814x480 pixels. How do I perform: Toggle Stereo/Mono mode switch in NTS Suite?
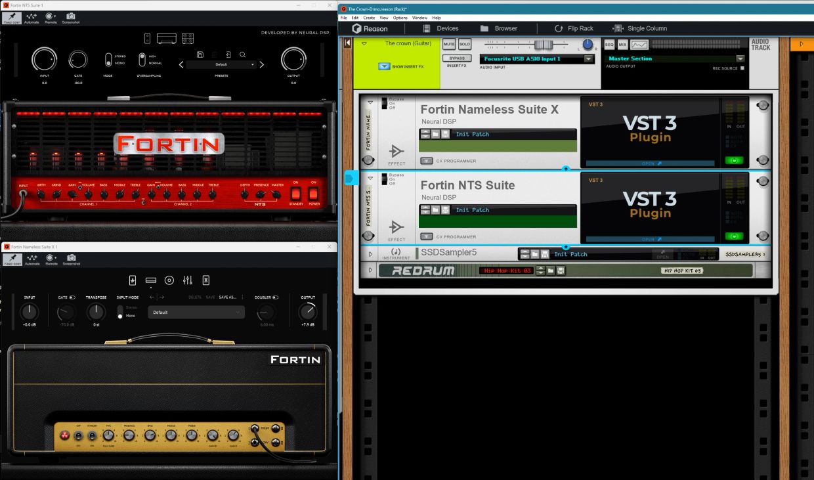(x=108, y=60)
